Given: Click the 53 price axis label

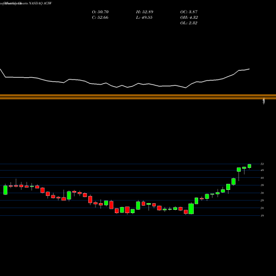Looking at the screenshot, I should 262,164.
